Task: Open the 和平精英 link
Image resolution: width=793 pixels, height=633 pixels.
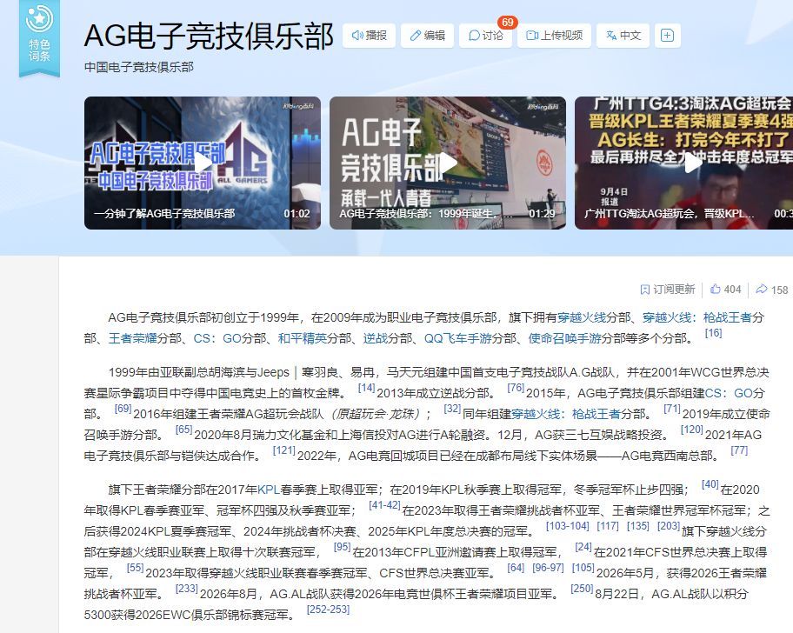Action: [x=302, y=338]
